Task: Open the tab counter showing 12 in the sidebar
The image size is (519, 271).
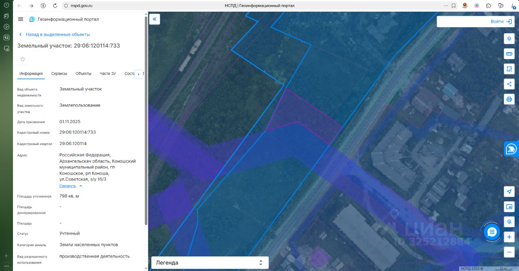Action: (6, 38)
